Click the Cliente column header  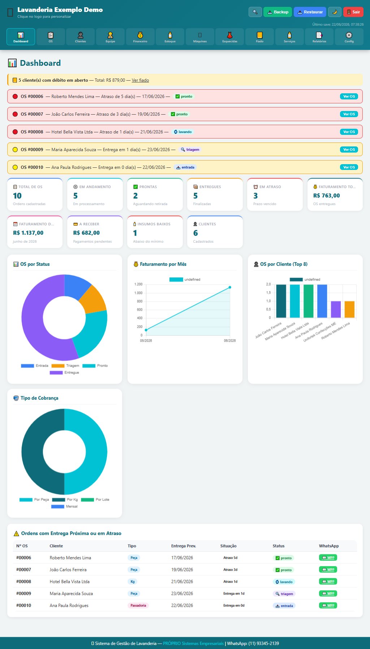pos(56,546)
